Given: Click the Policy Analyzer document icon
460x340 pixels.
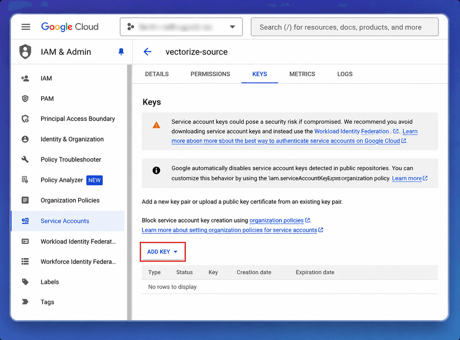Looking at the screenshot, I should pos(25,180).
